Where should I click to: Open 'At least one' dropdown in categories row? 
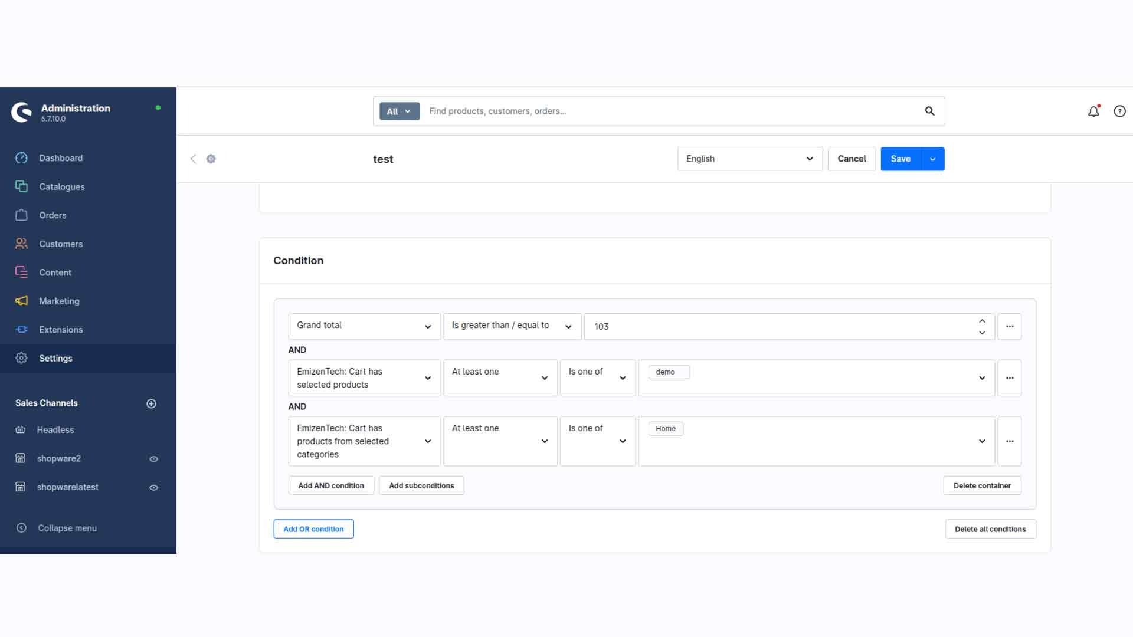pos(500,441)
